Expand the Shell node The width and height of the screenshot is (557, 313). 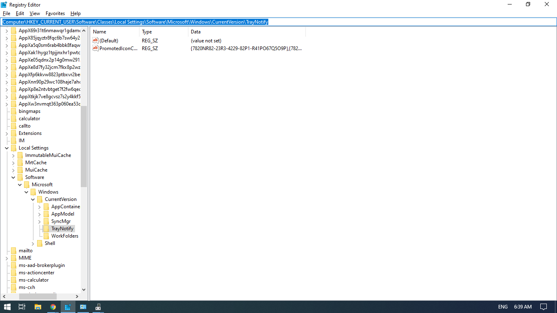33,243
